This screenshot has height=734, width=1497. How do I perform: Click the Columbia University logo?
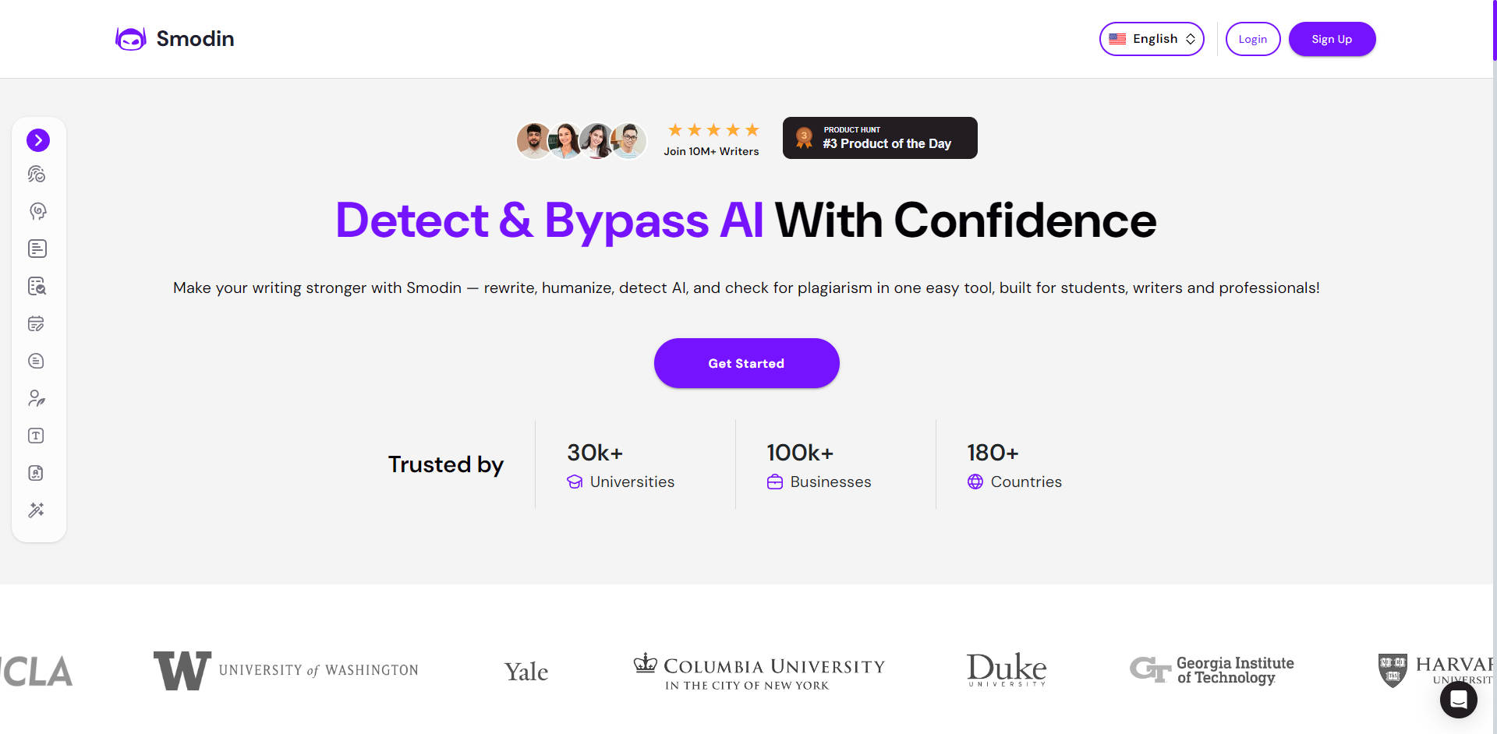[759, 671]
